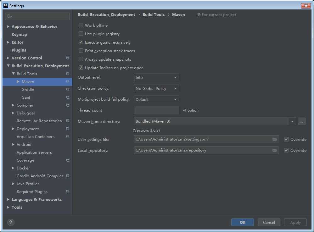Select Gant in the settings tree

click(26, 97)
